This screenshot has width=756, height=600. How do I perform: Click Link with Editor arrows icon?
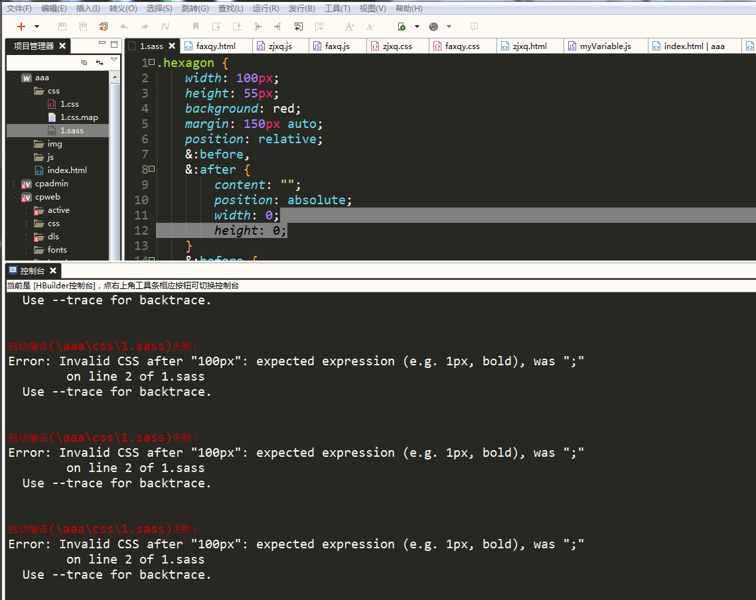coord(100,62)
